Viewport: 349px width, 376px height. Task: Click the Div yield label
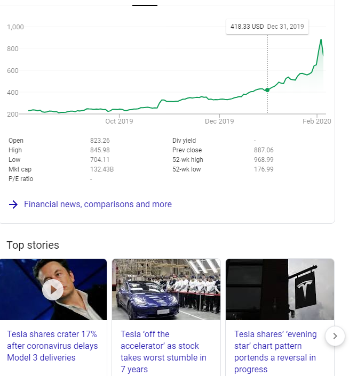[x=184, y=140]
